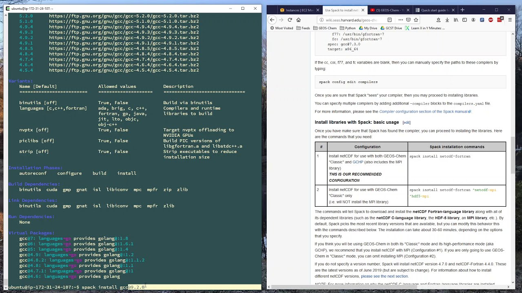The image size is (522, 293).
Task: Open Firefox home page
Action: [299, 20]
